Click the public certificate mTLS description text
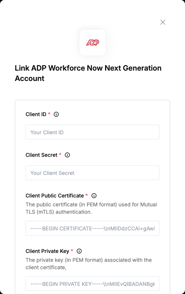185x294 pixels. 91,208
